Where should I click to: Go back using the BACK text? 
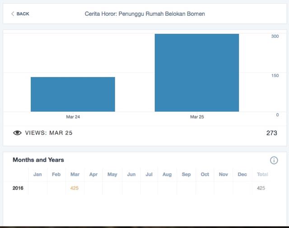click(23, 14)
